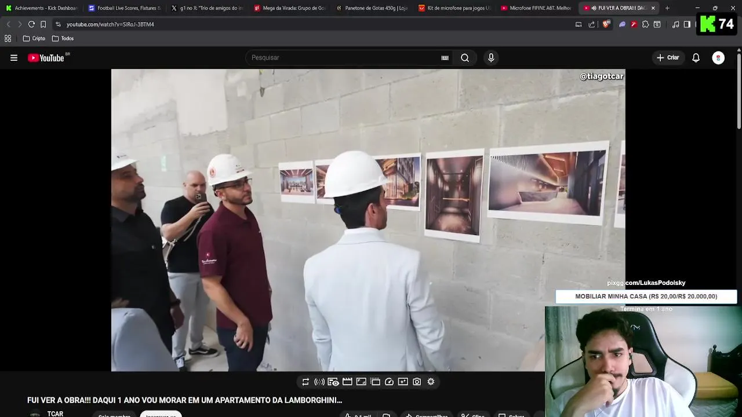
Task: Open the TCAR channel name
Action: [55, 414]
